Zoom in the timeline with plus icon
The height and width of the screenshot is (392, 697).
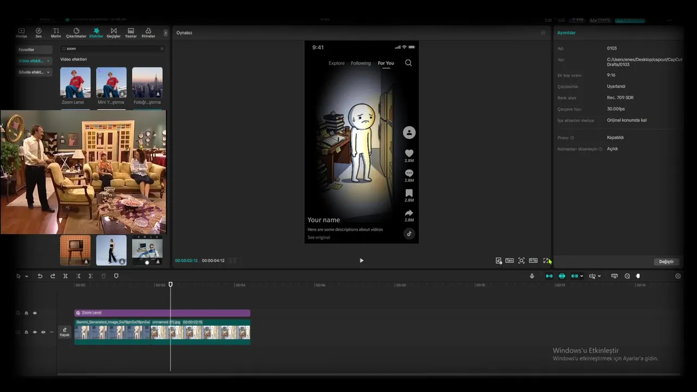point(678,276)
